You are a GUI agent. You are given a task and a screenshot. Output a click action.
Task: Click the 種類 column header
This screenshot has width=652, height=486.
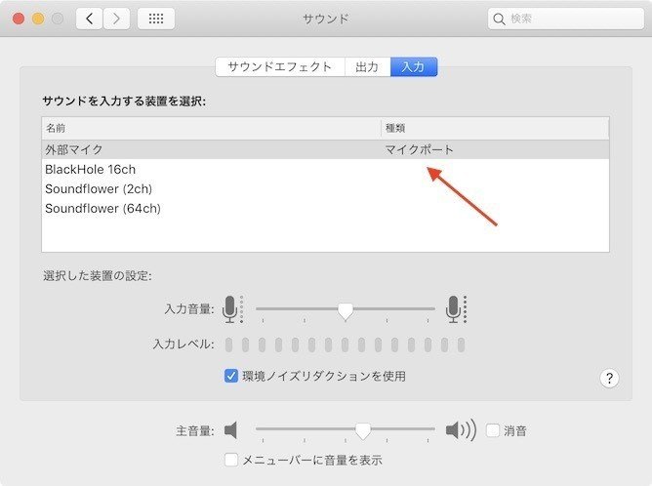click(495, 128)
